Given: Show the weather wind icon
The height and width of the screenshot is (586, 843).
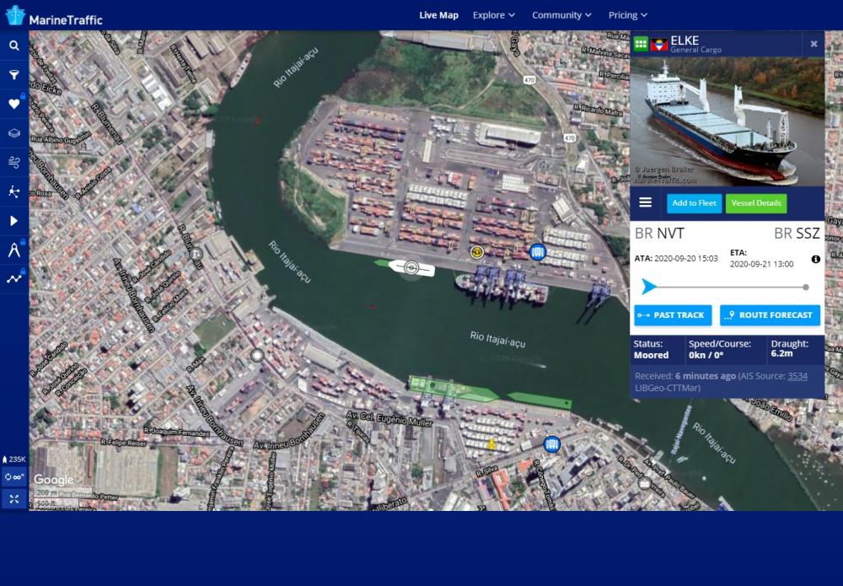Looking at the screenshot, I should point(14,162).
